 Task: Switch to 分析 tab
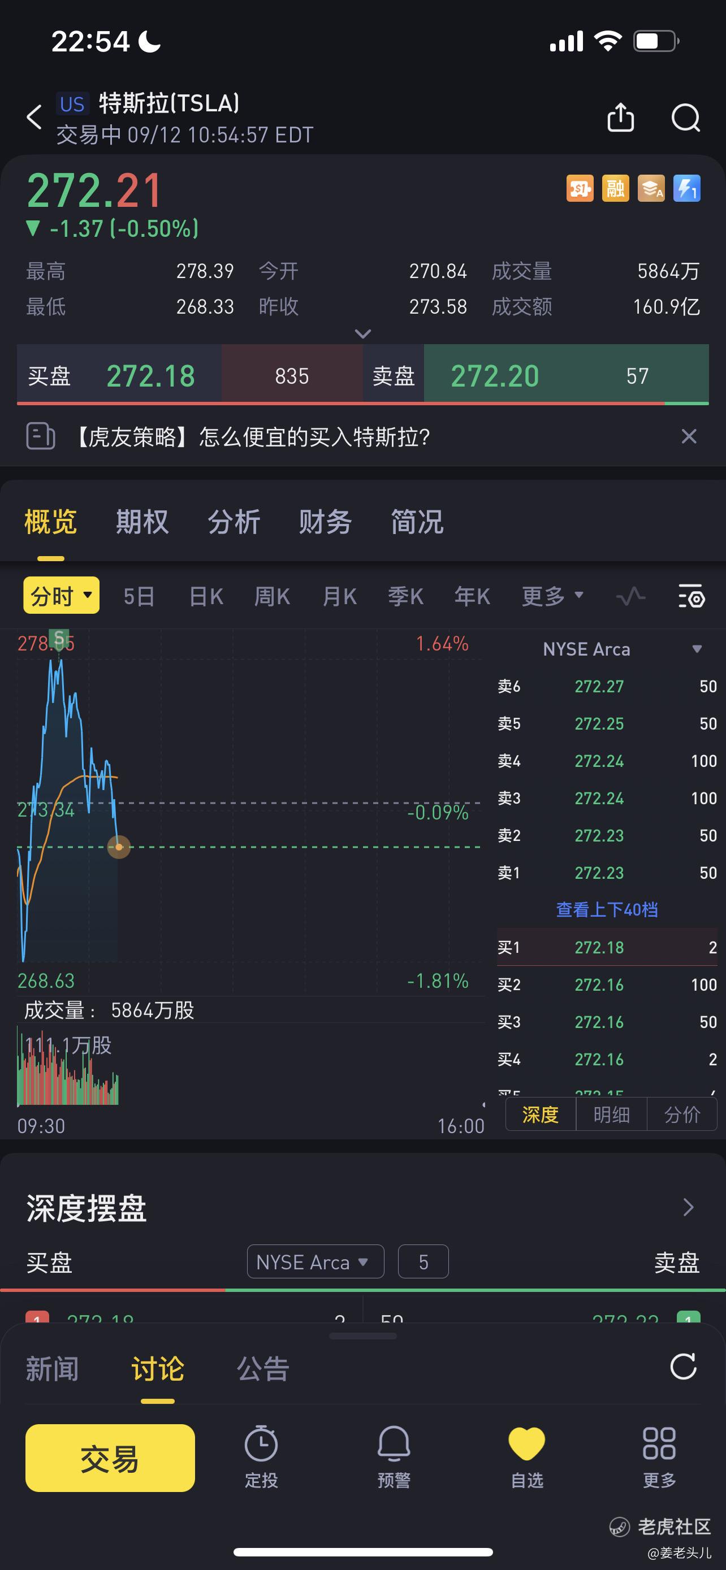point(234,522)
